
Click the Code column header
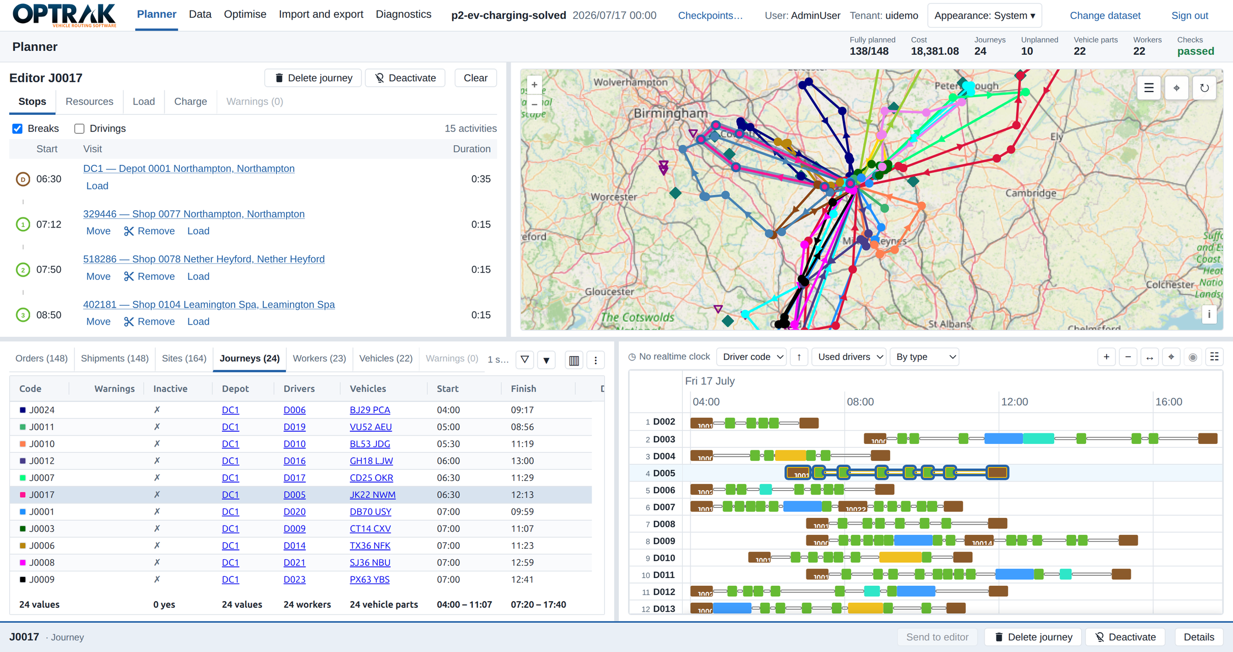click(30, 389)
